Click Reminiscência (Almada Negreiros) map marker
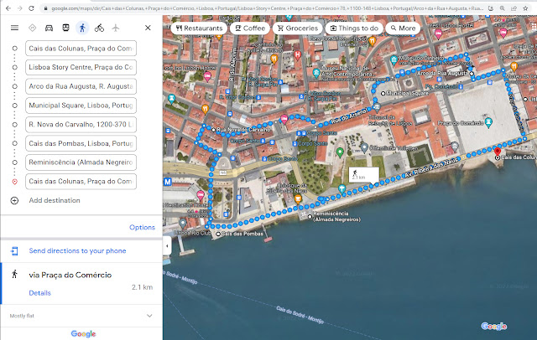Screen dimensions: 537x340 tap(310, 216)
